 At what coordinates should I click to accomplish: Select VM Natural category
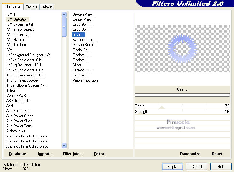click(x=16, y=40)
